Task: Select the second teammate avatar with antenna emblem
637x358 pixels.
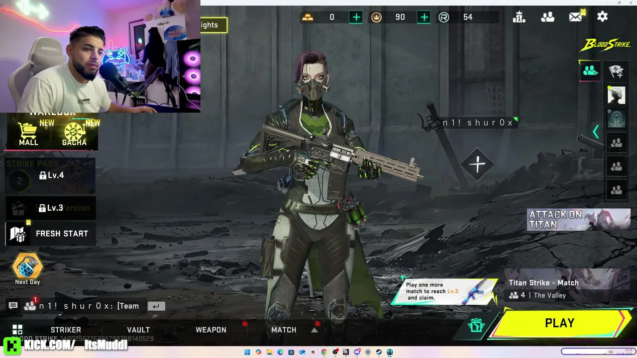Action: tap(616, 119)
